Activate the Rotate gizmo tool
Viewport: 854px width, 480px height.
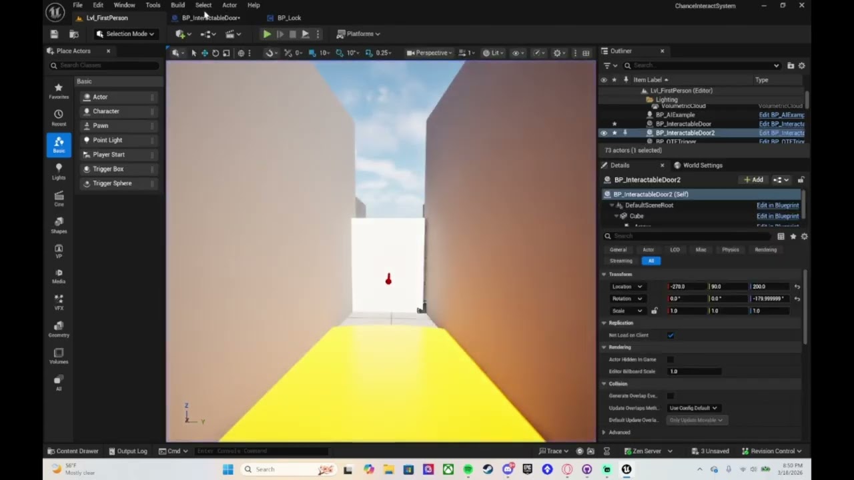coord(216,53)
